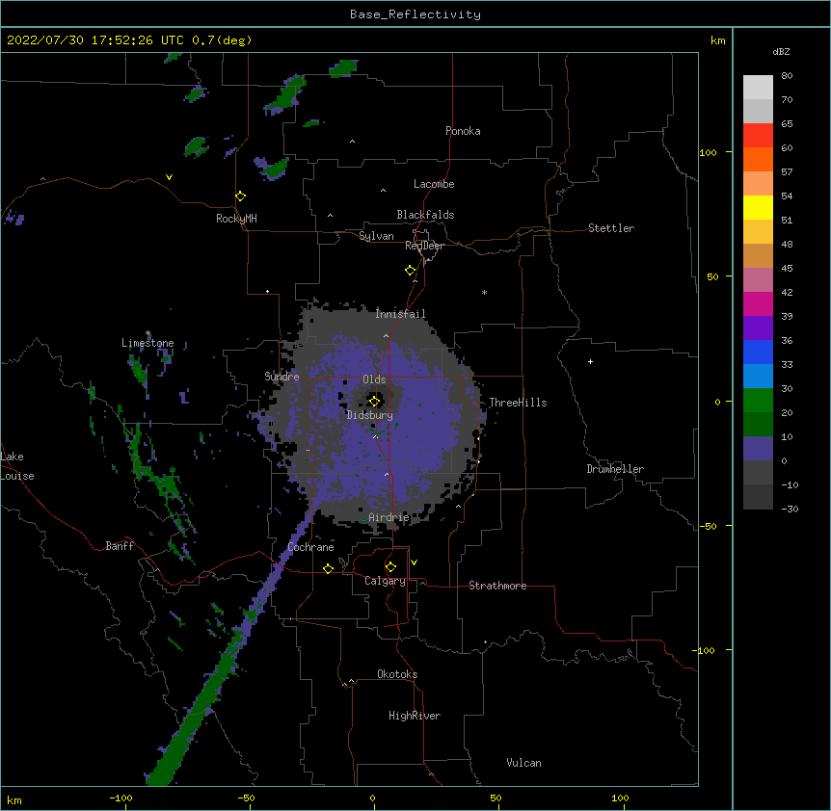Screen dimensions: 831x811
Task: Click the yellow marker south of RedDeer
Action: (x=410, y=271)
